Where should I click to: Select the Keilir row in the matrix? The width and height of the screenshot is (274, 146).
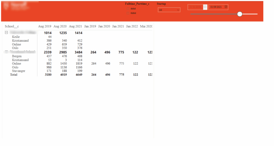tap(16, 37)
